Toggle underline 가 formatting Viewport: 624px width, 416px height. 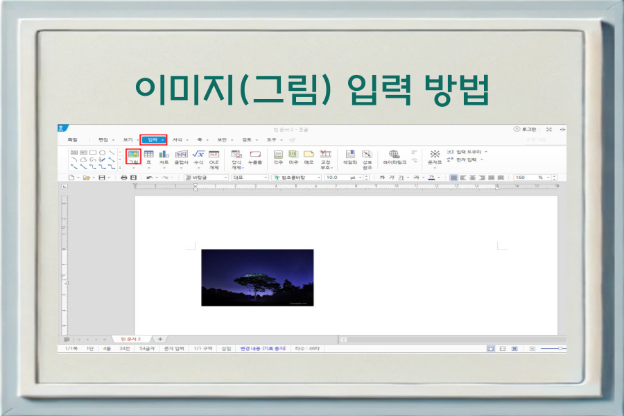tap(401, 177)
